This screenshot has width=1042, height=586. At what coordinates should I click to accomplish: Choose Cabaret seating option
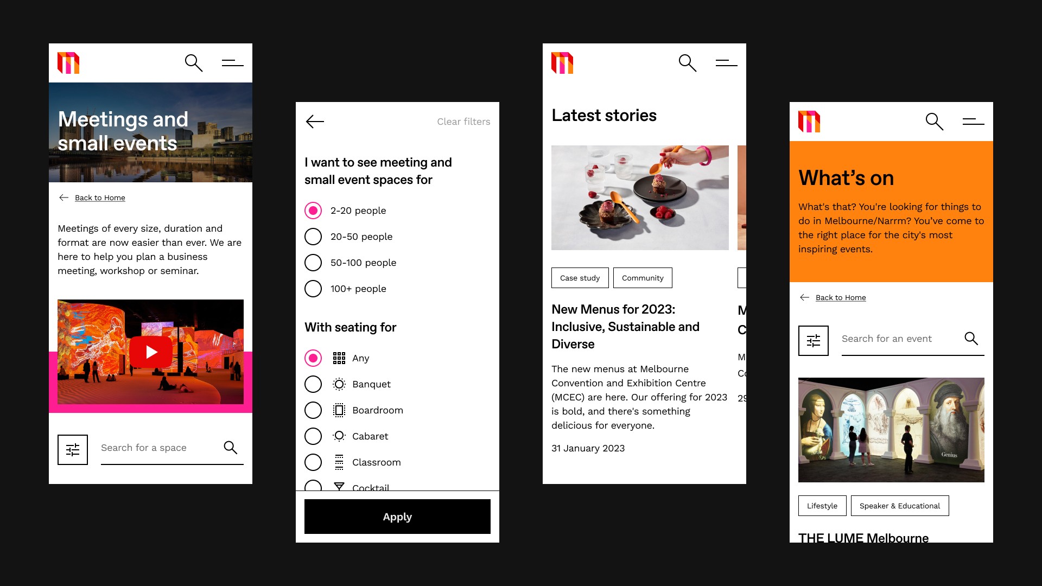pyautogui.click(x=313, y=436)
